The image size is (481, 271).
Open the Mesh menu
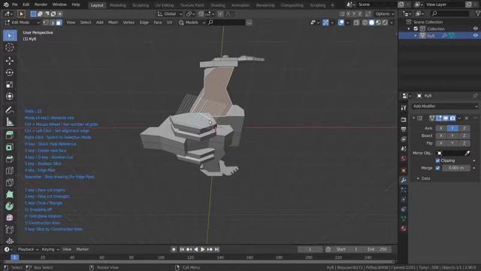tap(113, 23)
